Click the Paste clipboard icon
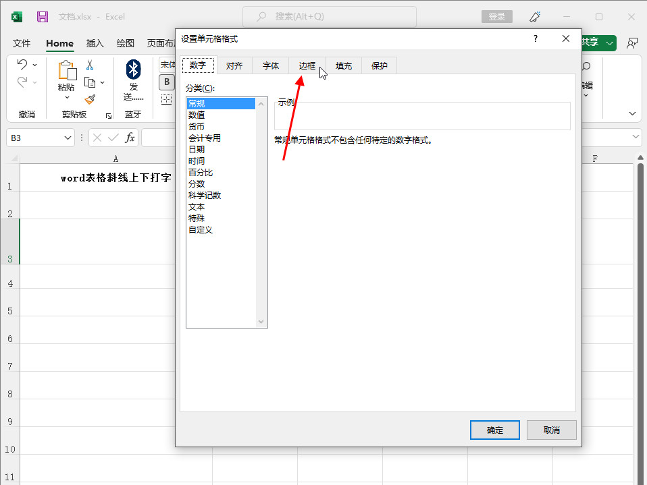647x485 pixels. click(x=67, y=70)
